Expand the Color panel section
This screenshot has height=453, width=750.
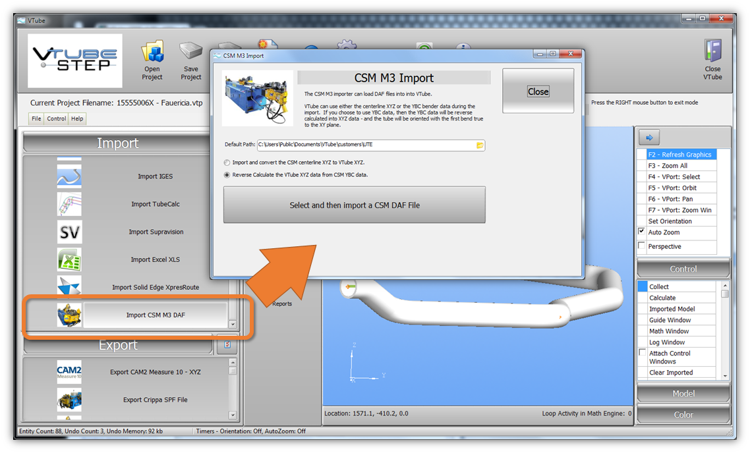tap(683, 415)
